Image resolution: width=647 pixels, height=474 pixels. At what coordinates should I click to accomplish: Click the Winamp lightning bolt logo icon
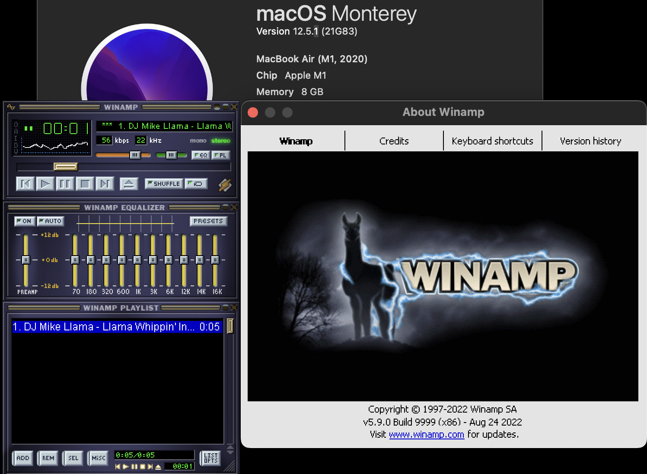[x=225, y=185]
